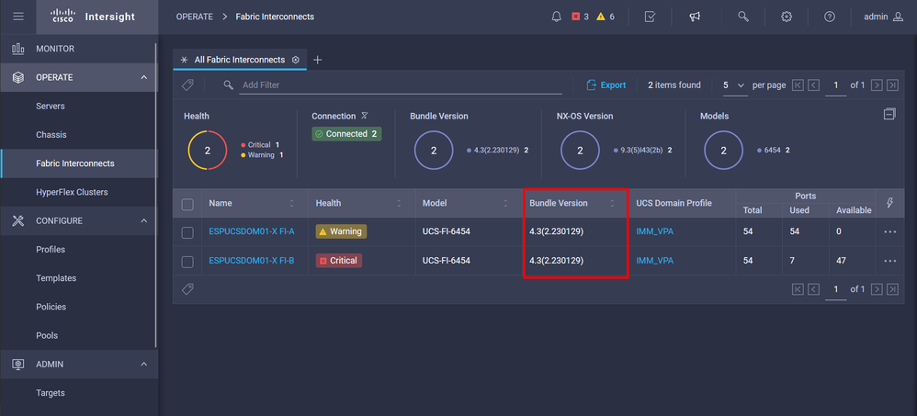
Task: Collapse the OPERATE section
Action: 144,77
